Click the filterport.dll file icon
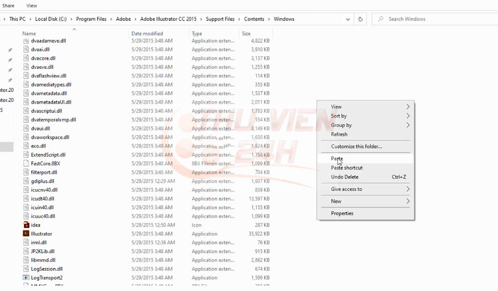 point(26,172)
